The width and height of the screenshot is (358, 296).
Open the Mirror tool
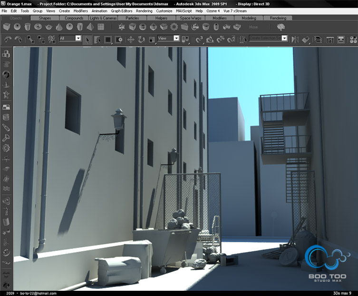tap(295, 39)
